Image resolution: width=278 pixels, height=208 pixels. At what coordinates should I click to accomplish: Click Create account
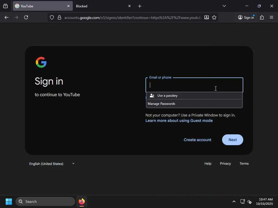[198, 140]
